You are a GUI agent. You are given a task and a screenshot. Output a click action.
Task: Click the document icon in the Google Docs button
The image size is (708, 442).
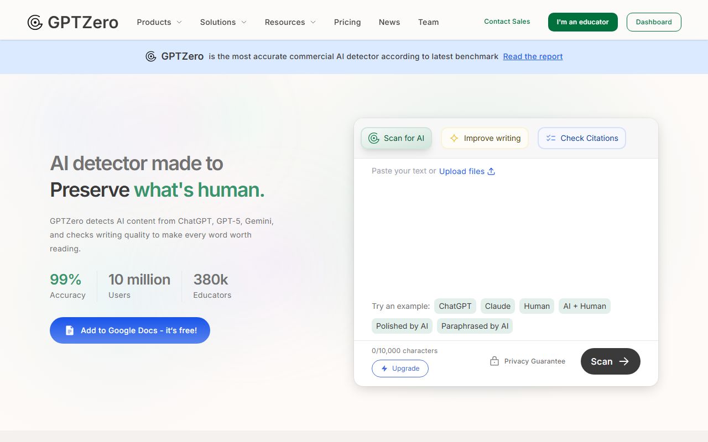click(69, 330)
